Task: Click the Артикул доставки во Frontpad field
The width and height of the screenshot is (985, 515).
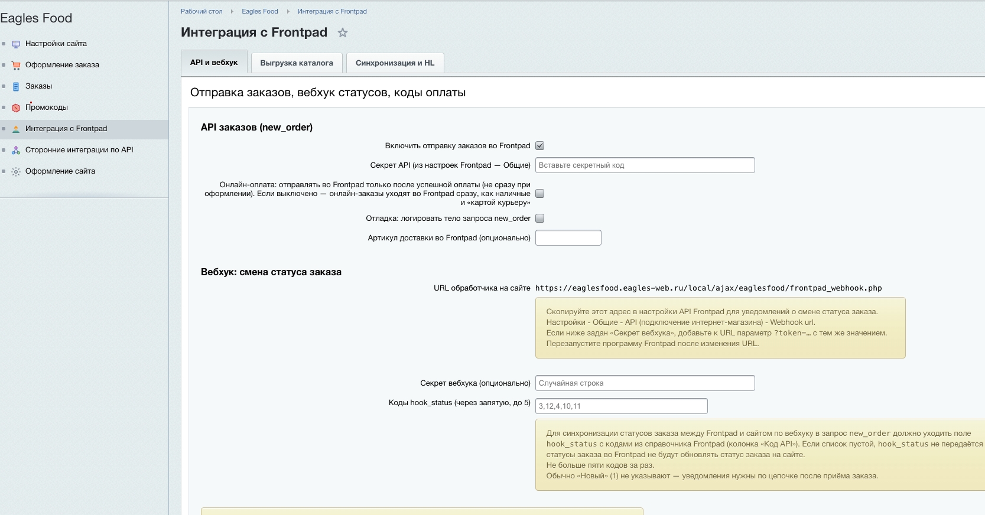Action: pos(568,238)
